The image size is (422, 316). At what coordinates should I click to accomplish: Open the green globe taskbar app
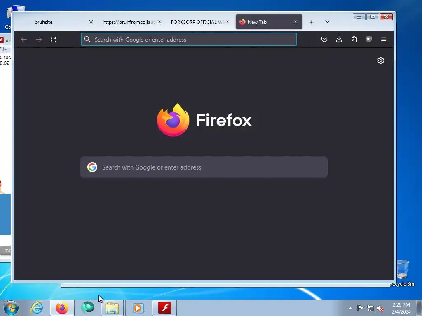[x=88, y=308]
